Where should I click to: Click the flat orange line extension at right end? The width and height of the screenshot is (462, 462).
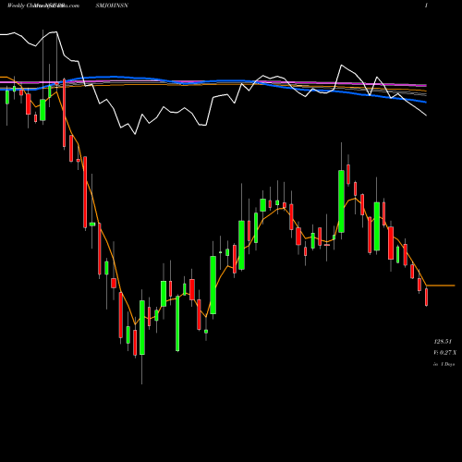pyautogui.click(x=441, y=286)
